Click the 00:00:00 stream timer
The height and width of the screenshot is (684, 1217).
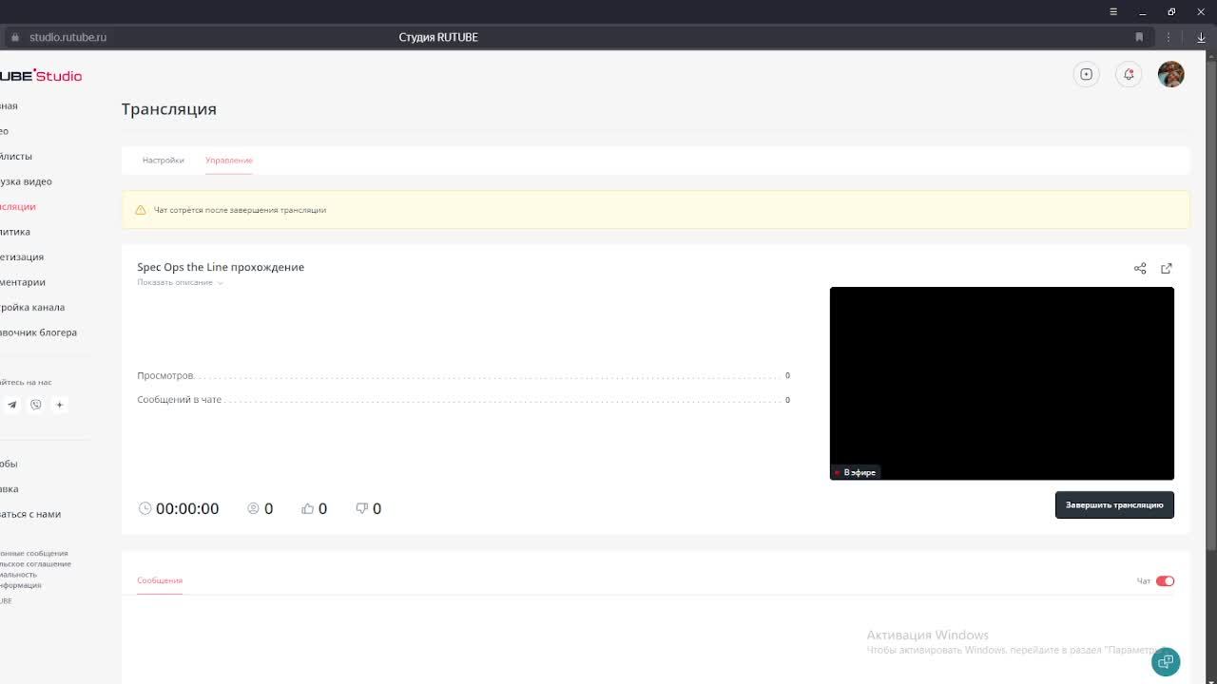pyautogui.click(x=187, y=508)
